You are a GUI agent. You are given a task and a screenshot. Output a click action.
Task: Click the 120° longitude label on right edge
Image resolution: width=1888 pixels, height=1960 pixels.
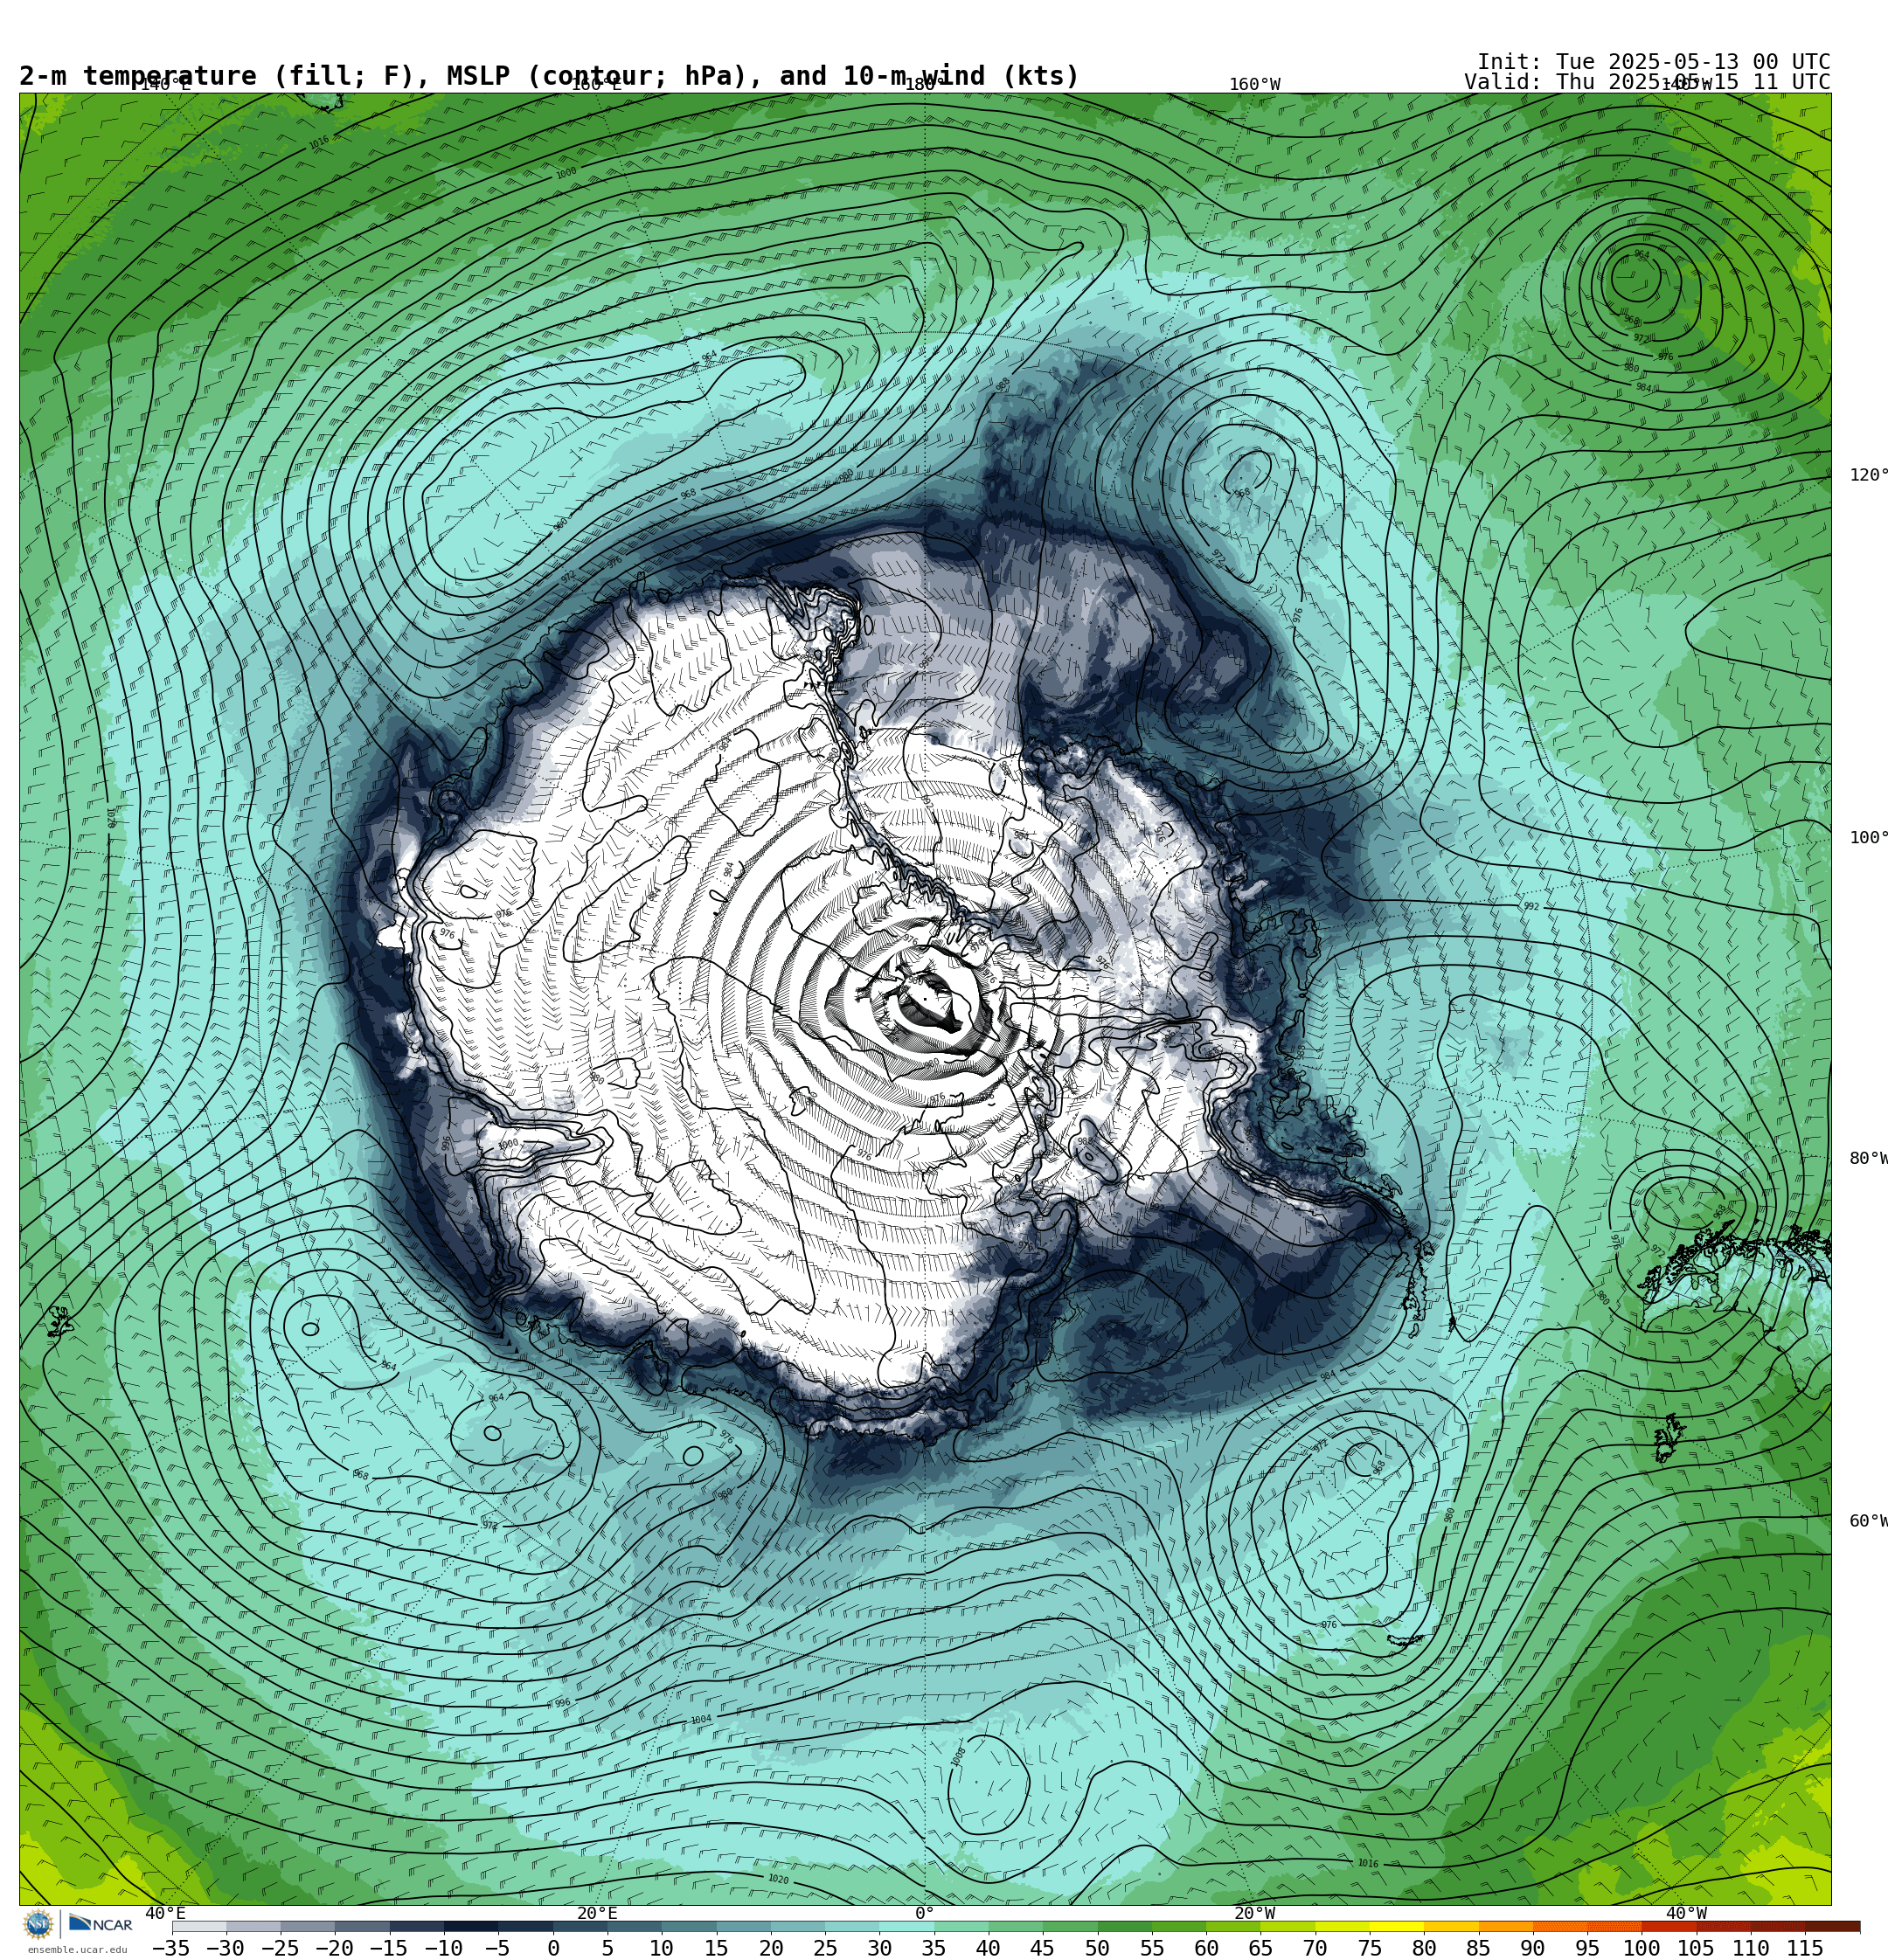click(1868, 475)
